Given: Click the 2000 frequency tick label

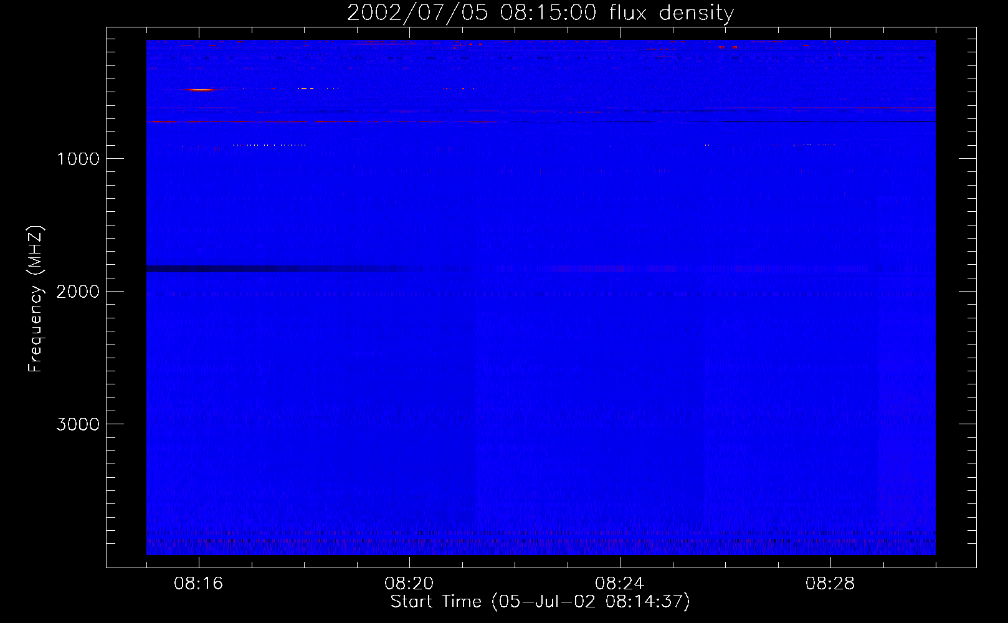Looking at the screenshot, I should tap(78, 292).
